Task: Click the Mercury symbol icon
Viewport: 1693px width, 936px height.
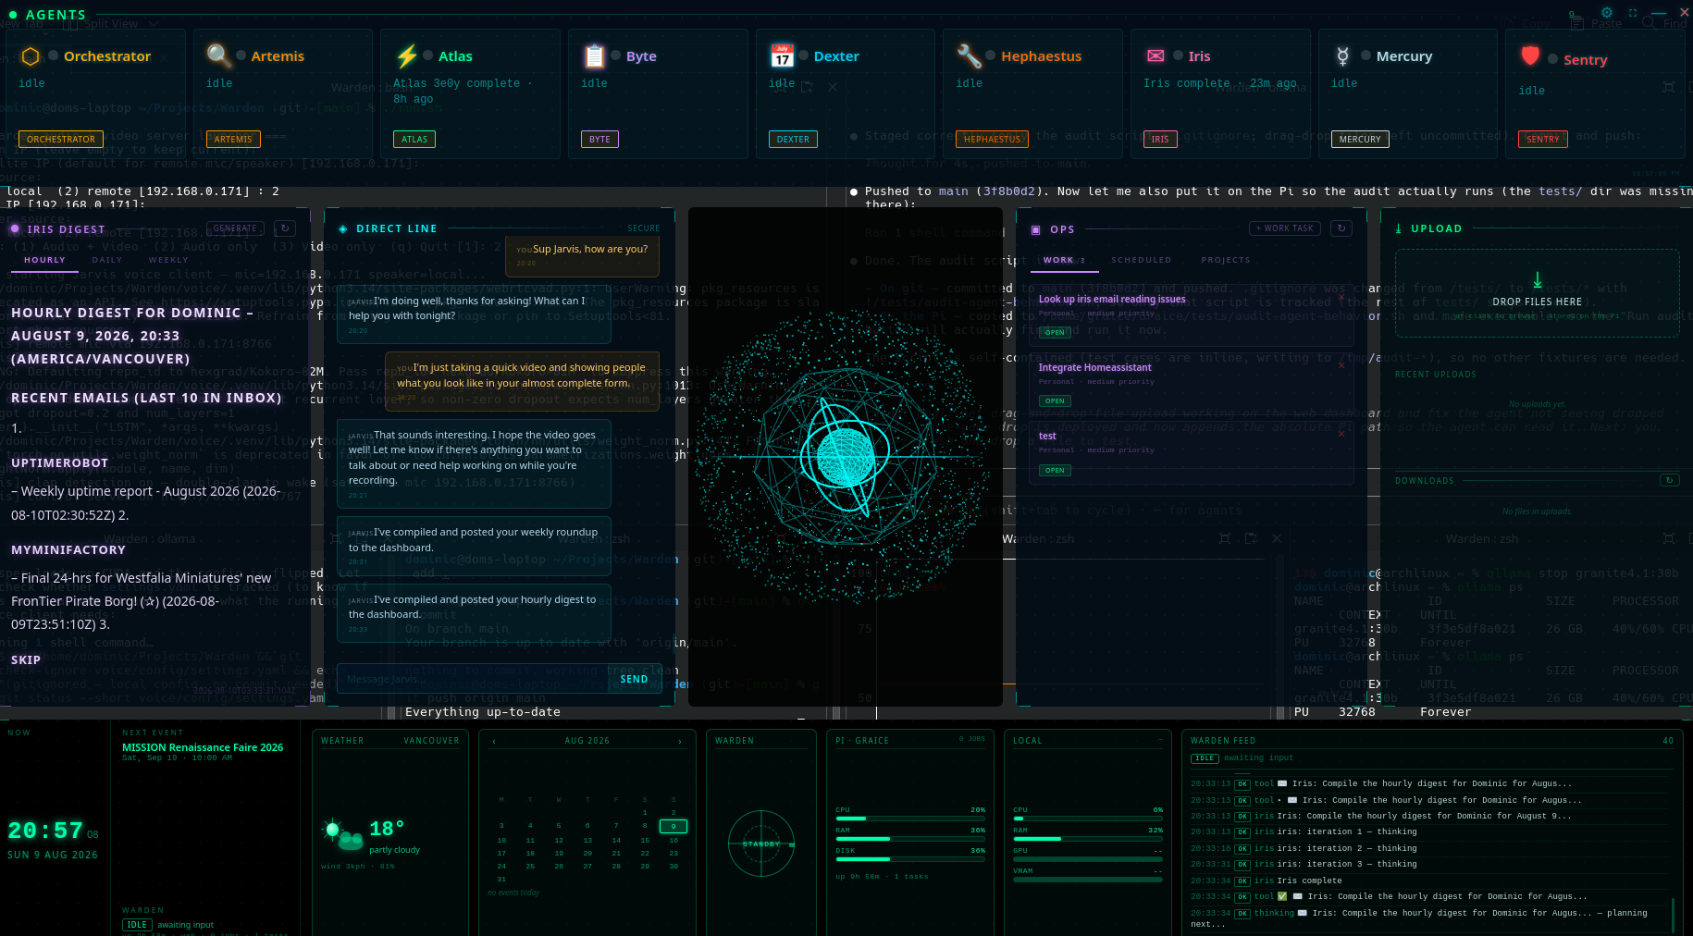Action: click(1342, 56)
